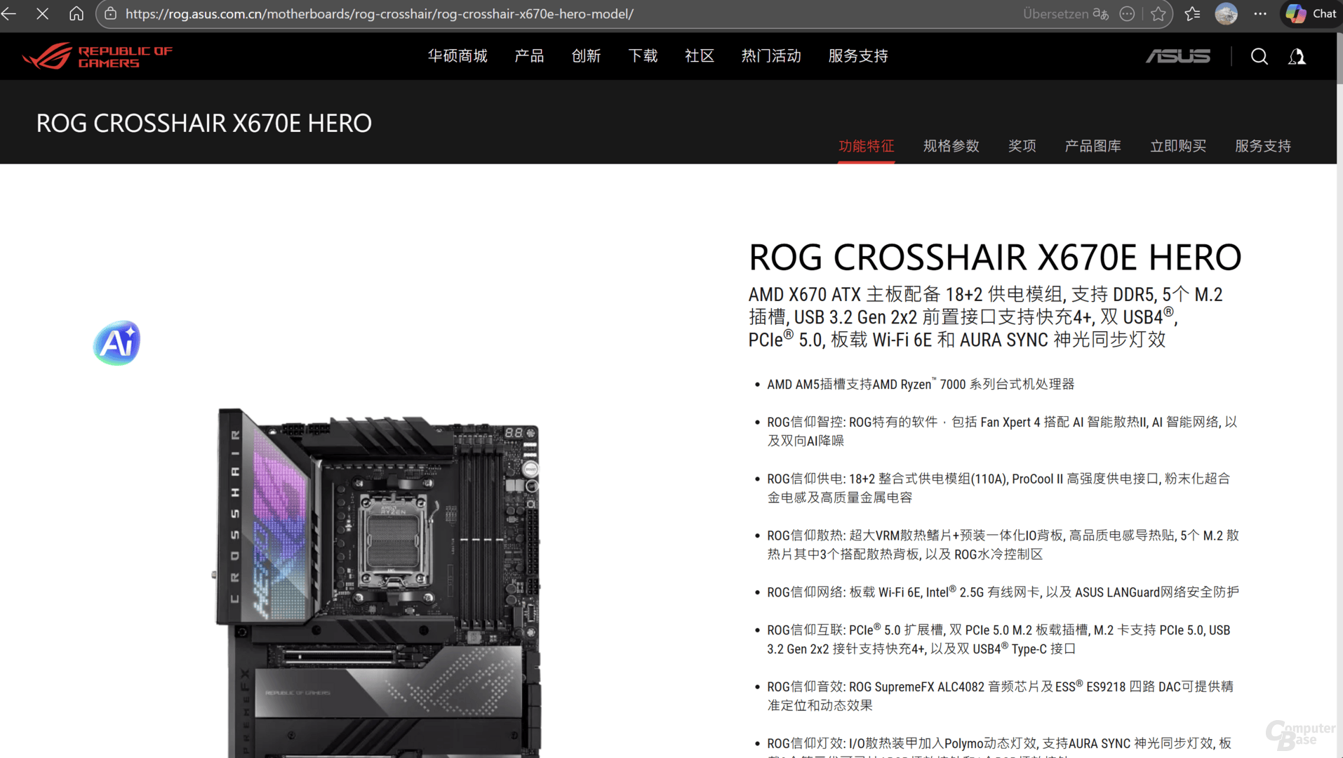Image resolution: width=1343 pixels, height=758 pixels.
Task: Switch to the 规格参数 tab
Action: click(951, 146)
